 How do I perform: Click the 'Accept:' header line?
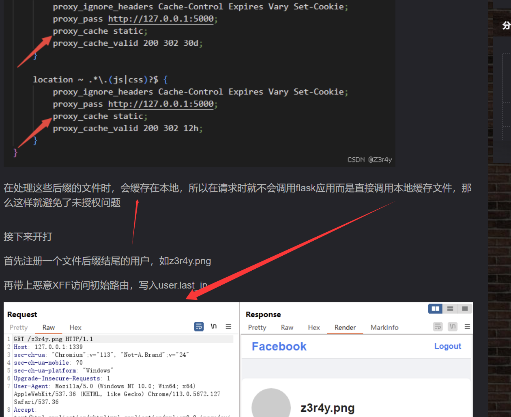point(25,410)
